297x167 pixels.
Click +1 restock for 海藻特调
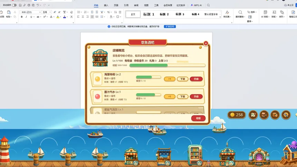point(170,79)
